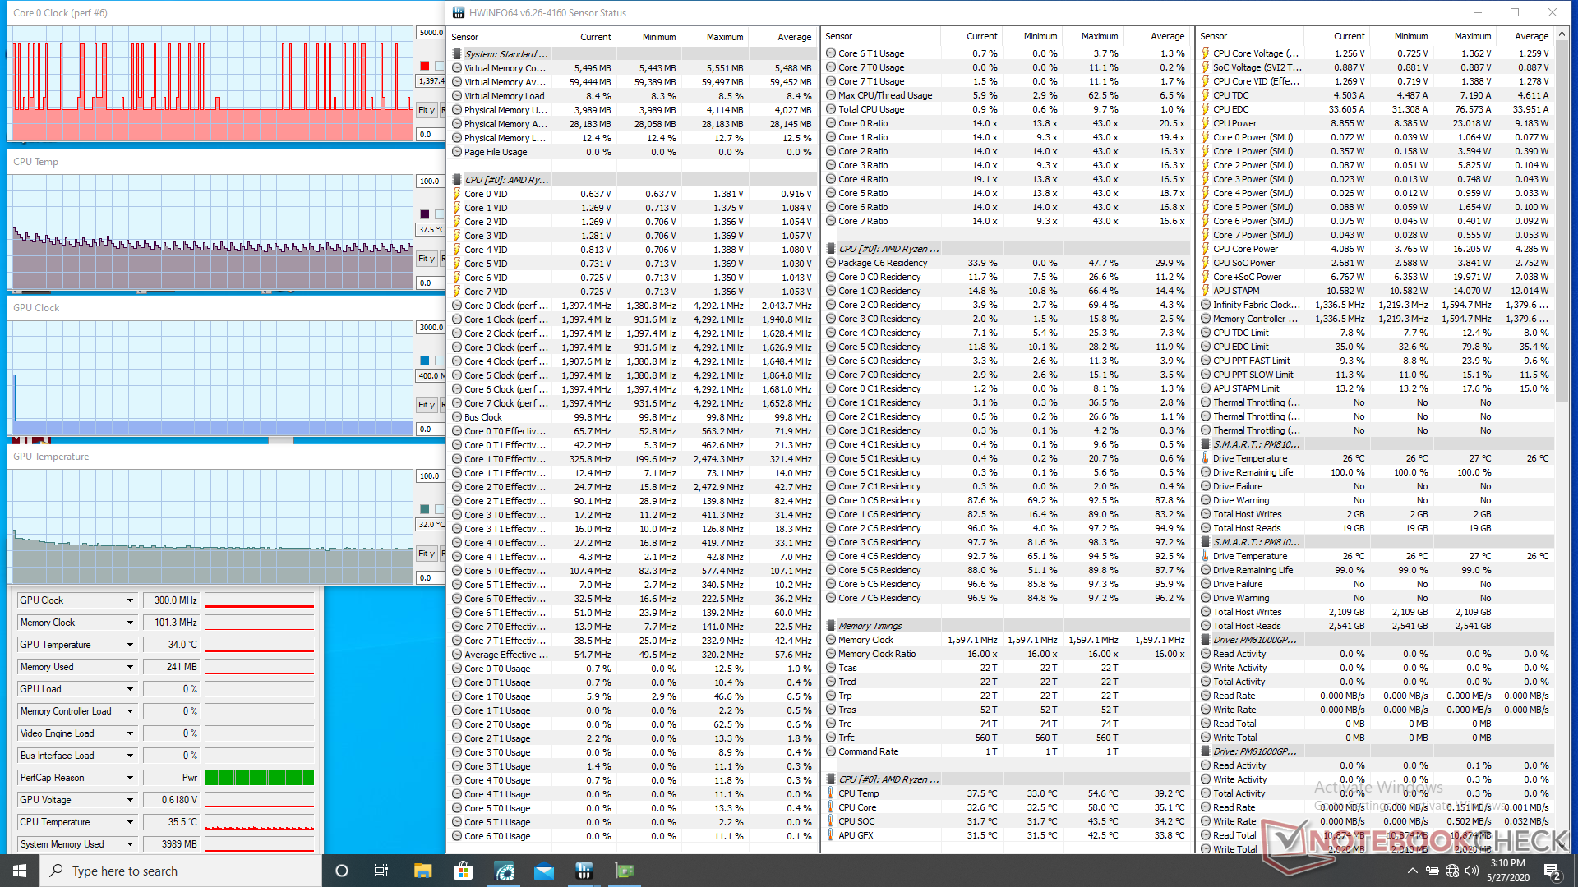Open the GPU Clock sensor dropdown in GPU-Z
The height and width of the screenshot is (887, 1578).
[x=130, y=600]
